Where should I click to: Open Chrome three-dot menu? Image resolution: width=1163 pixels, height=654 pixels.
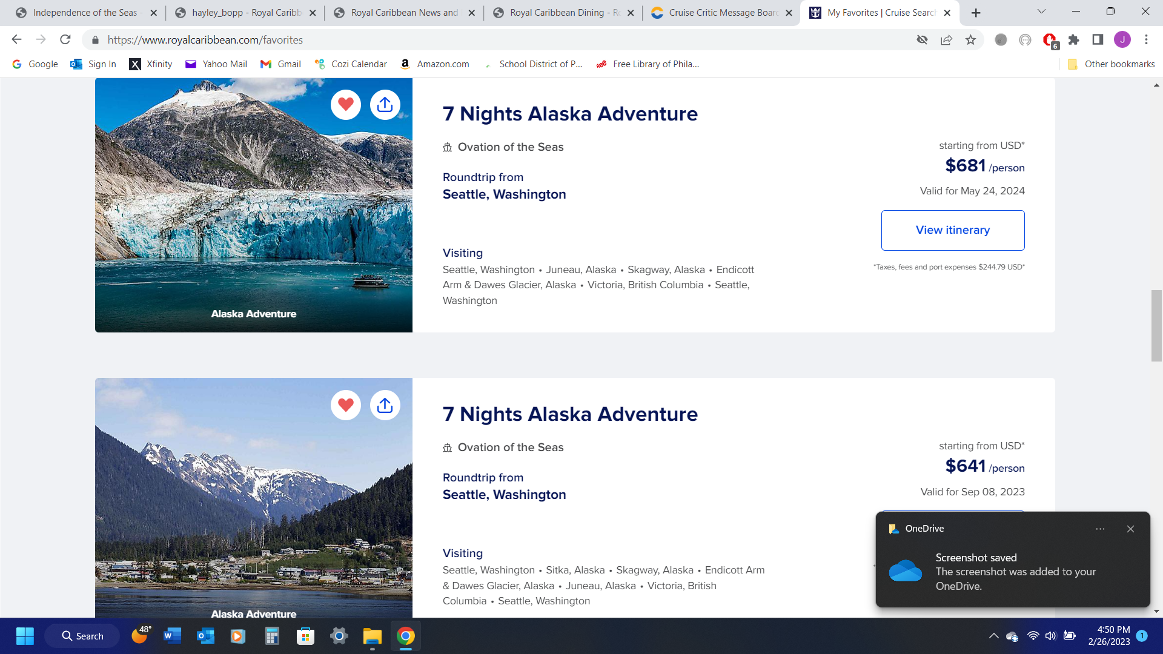point(1146,40)
